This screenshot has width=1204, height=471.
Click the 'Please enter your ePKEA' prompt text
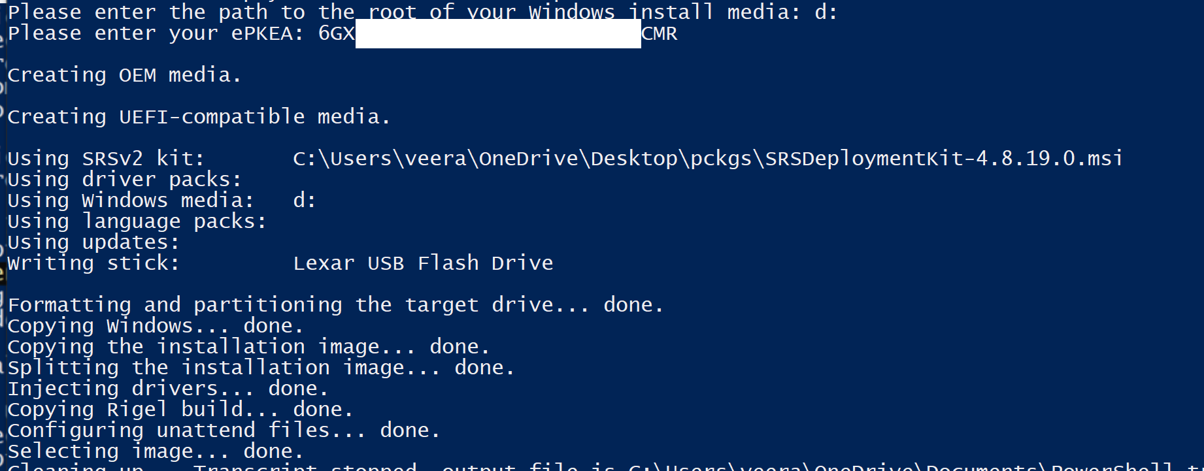(x=156, y=33)
